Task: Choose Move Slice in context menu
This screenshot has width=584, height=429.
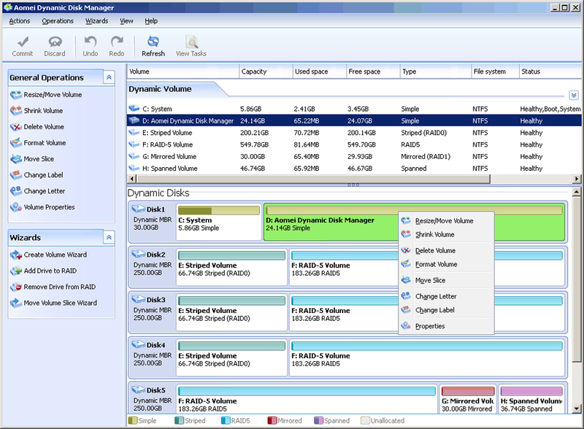Action: pyautogui.click(x=446, y=280)
